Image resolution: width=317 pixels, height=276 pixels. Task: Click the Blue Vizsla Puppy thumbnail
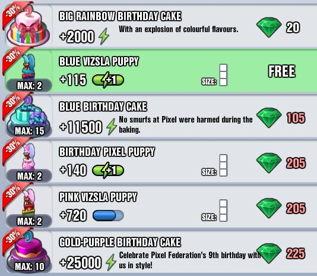(28, 66)
